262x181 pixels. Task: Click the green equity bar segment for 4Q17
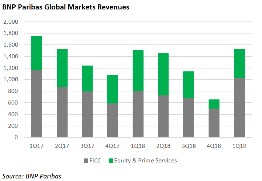[113, 89]
